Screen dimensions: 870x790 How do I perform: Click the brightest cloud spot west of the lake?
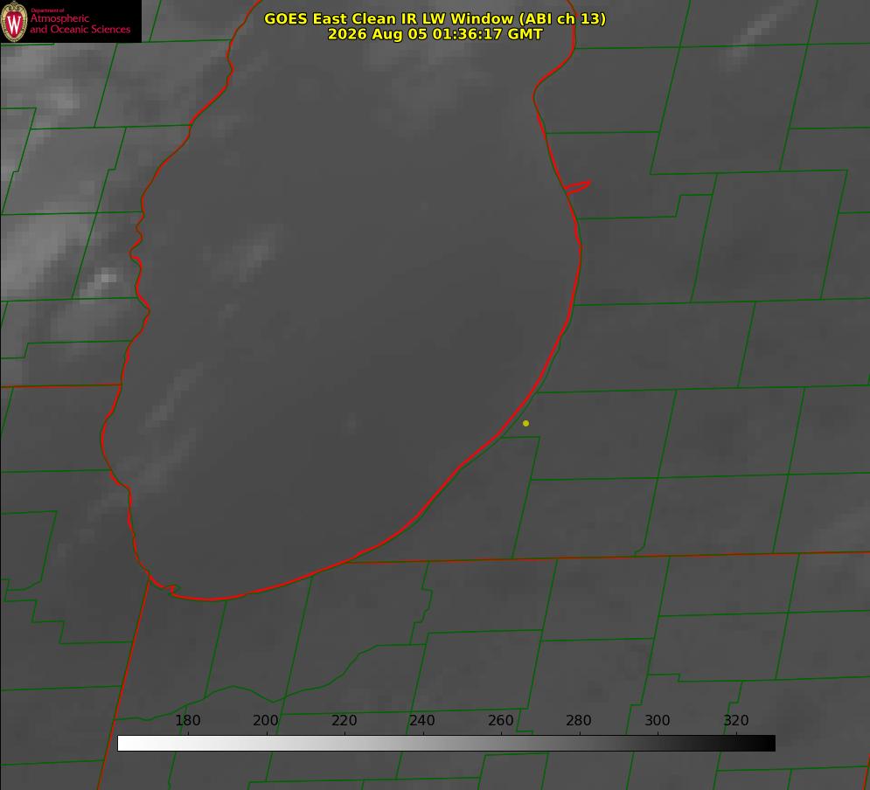(107, 276)
